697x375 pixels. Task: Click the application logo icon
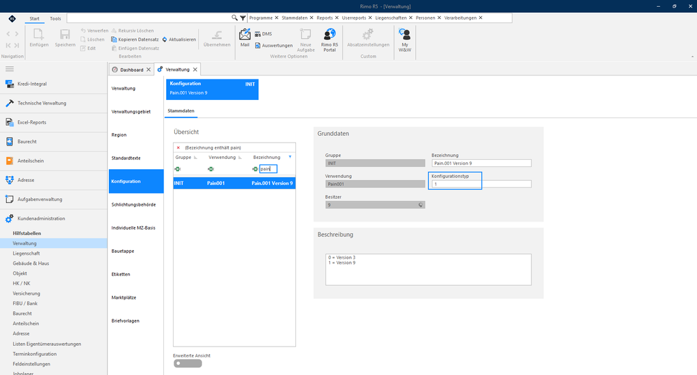point(12,18)
